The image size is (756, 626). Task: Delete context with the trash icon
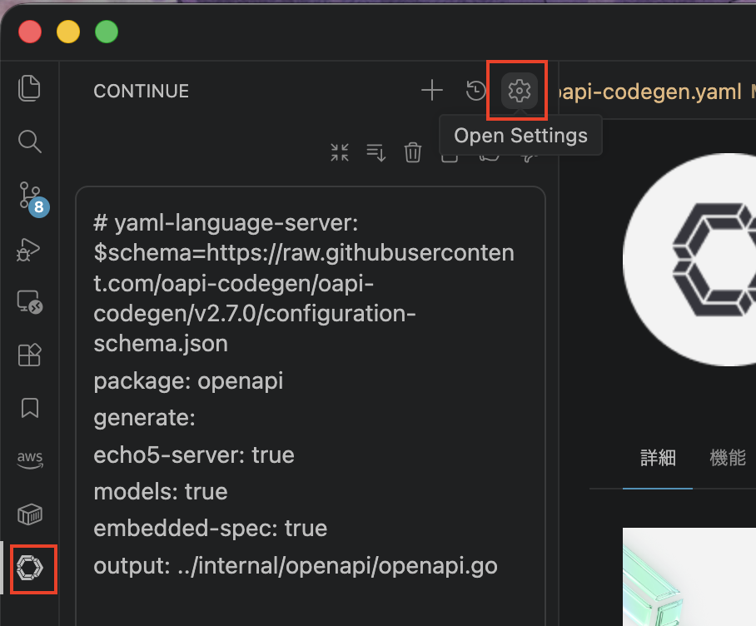(413, 152)
